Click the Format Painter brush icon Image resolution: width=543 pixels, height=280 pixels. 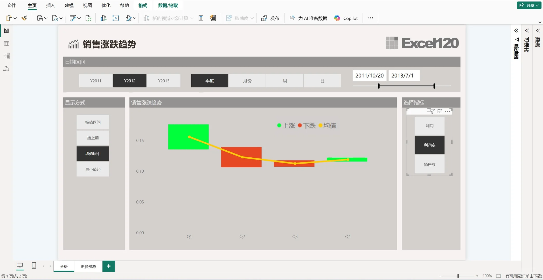(25, 18)
